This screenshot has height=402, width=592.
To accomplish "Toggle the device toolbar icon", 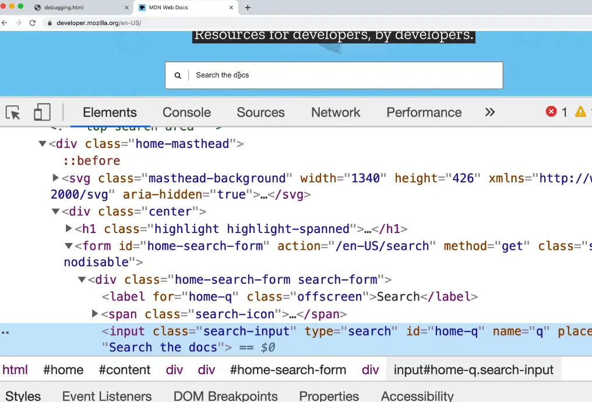I will coord(42,112).
